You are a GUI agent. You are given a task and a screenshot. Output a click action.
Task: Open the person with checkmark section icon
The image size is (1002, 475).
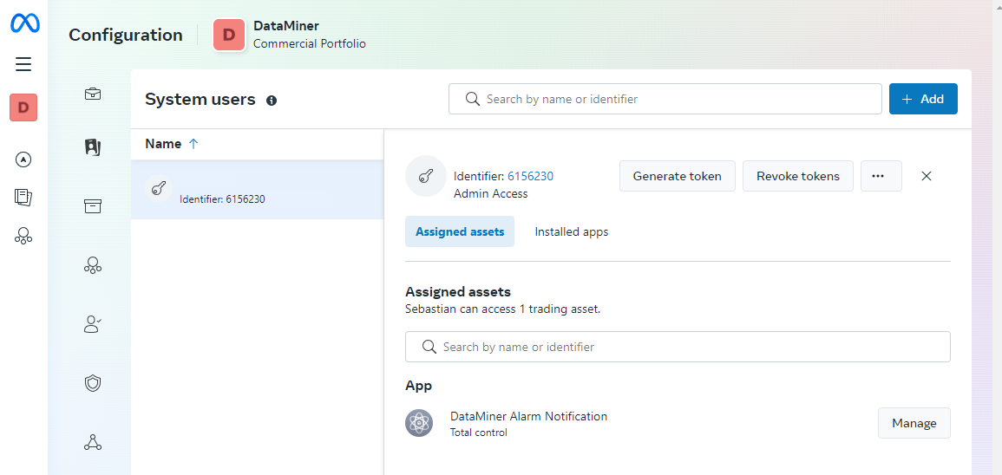pos(93,323)
